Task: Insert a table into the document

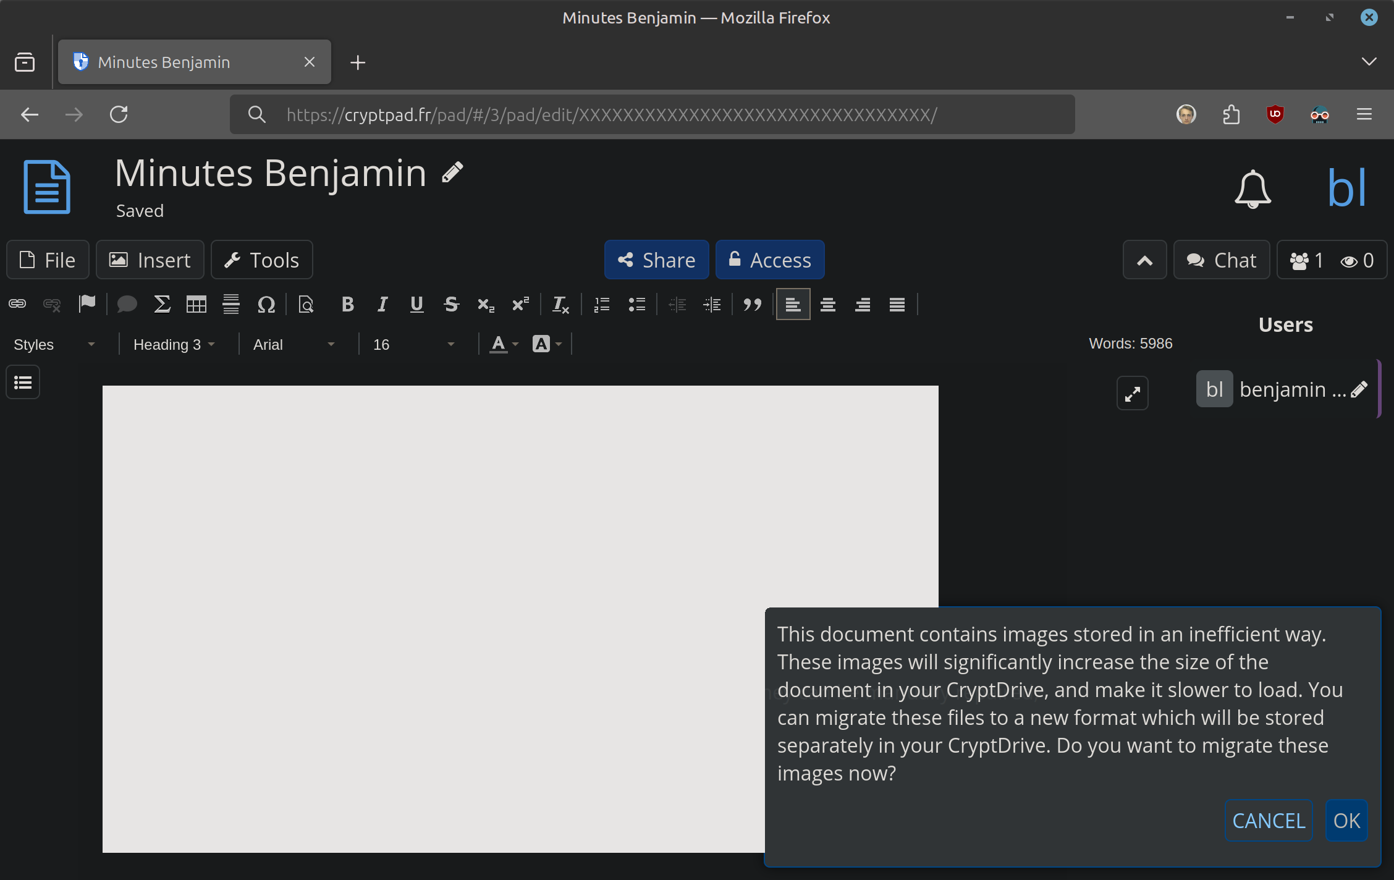Action: point(196,304)
